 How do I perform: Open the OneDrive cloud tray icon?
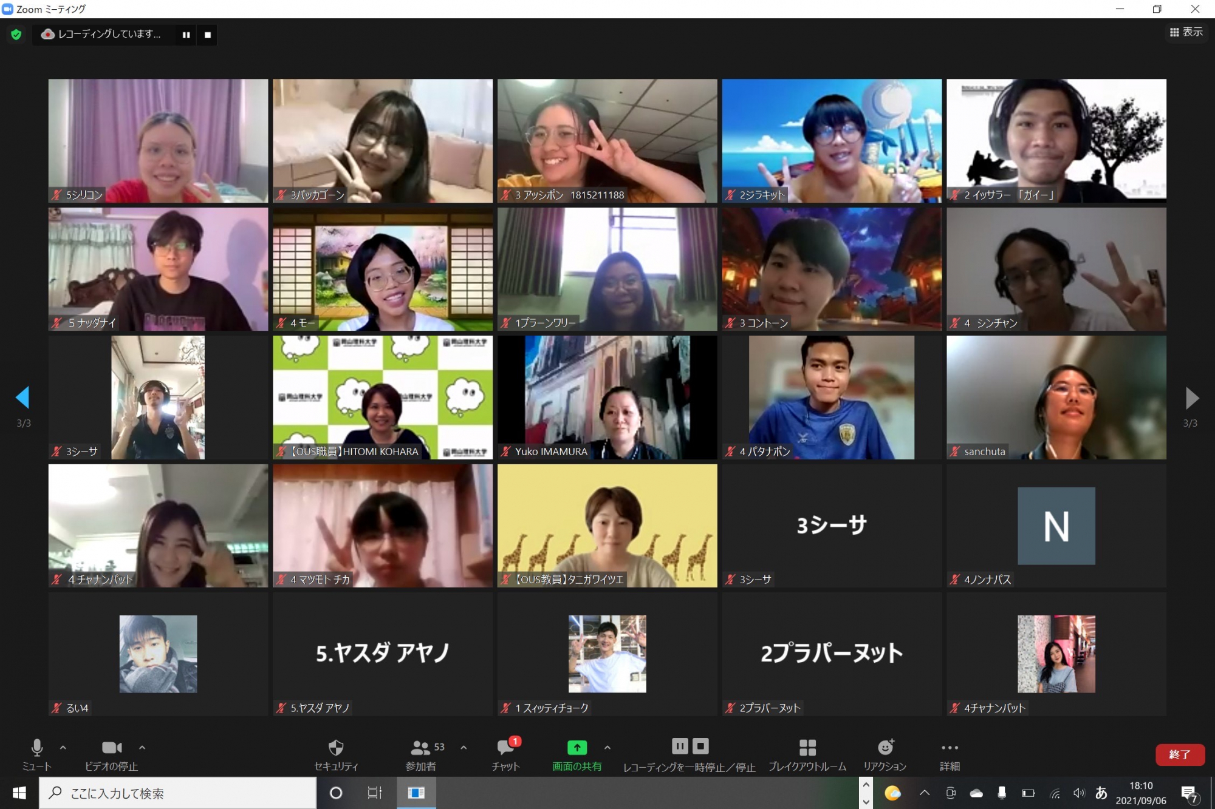click(x=976, y=793)
